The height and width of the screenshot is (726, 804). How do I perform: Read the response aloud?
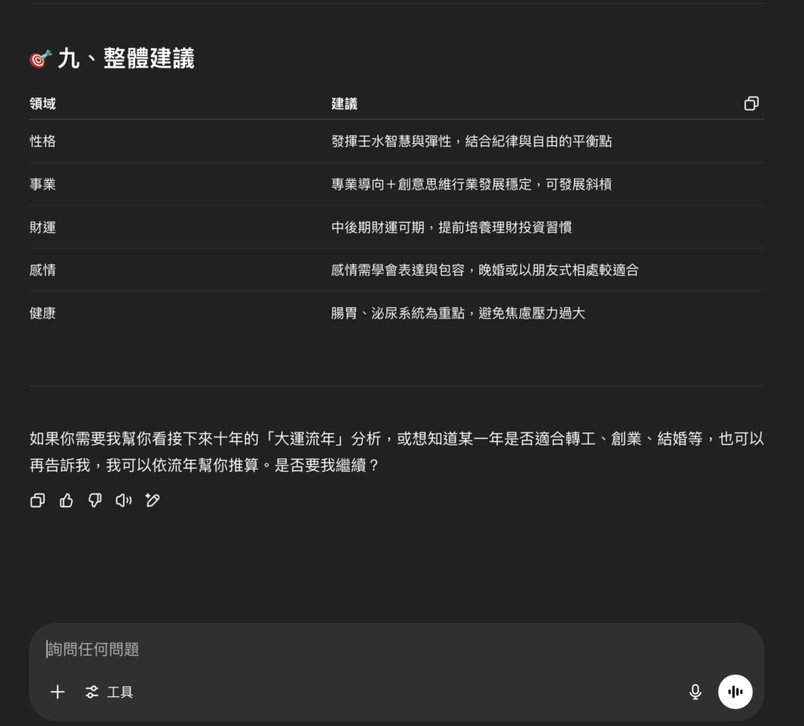(x=124, y=500)
